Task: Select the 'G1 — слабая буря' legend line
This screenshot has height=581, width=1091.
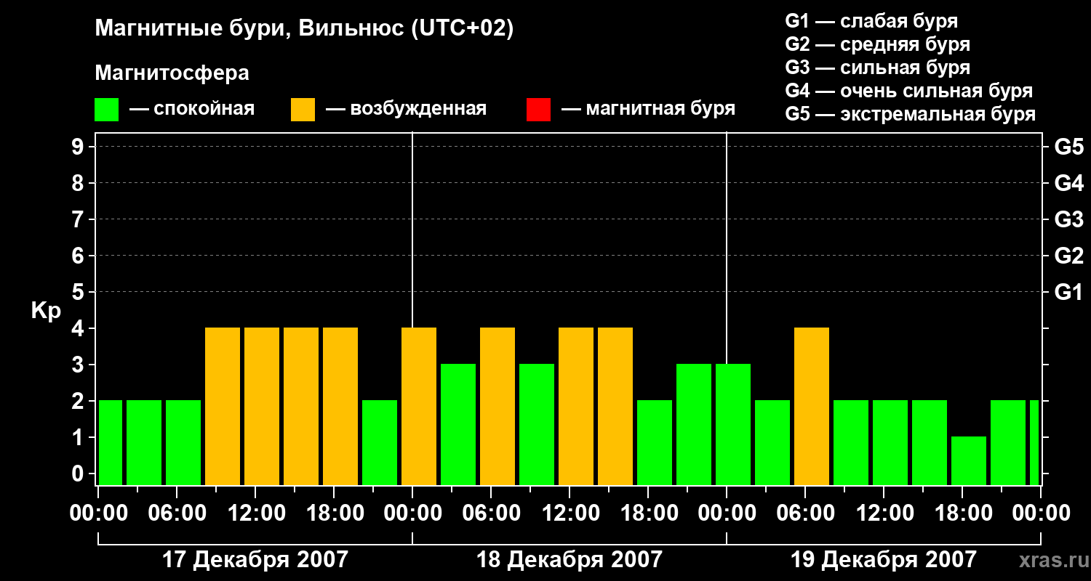Action: (x=871, y=21)
